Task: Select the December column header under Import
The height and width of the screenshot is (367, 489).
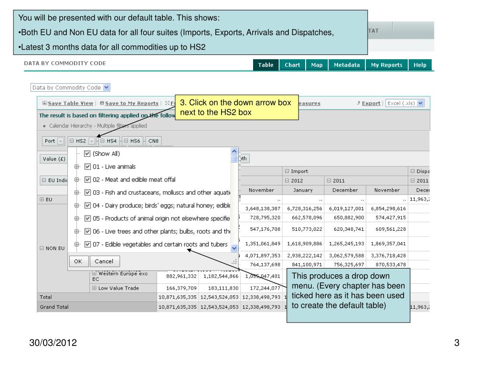Action: coord(345,190)
